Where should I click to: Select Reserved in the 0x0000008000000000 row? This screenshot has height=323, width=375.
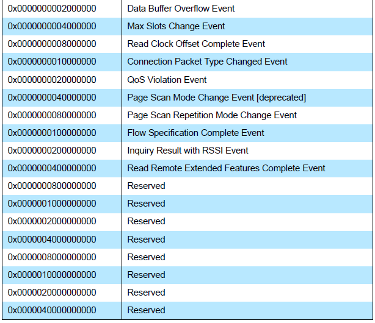point(146,257)
